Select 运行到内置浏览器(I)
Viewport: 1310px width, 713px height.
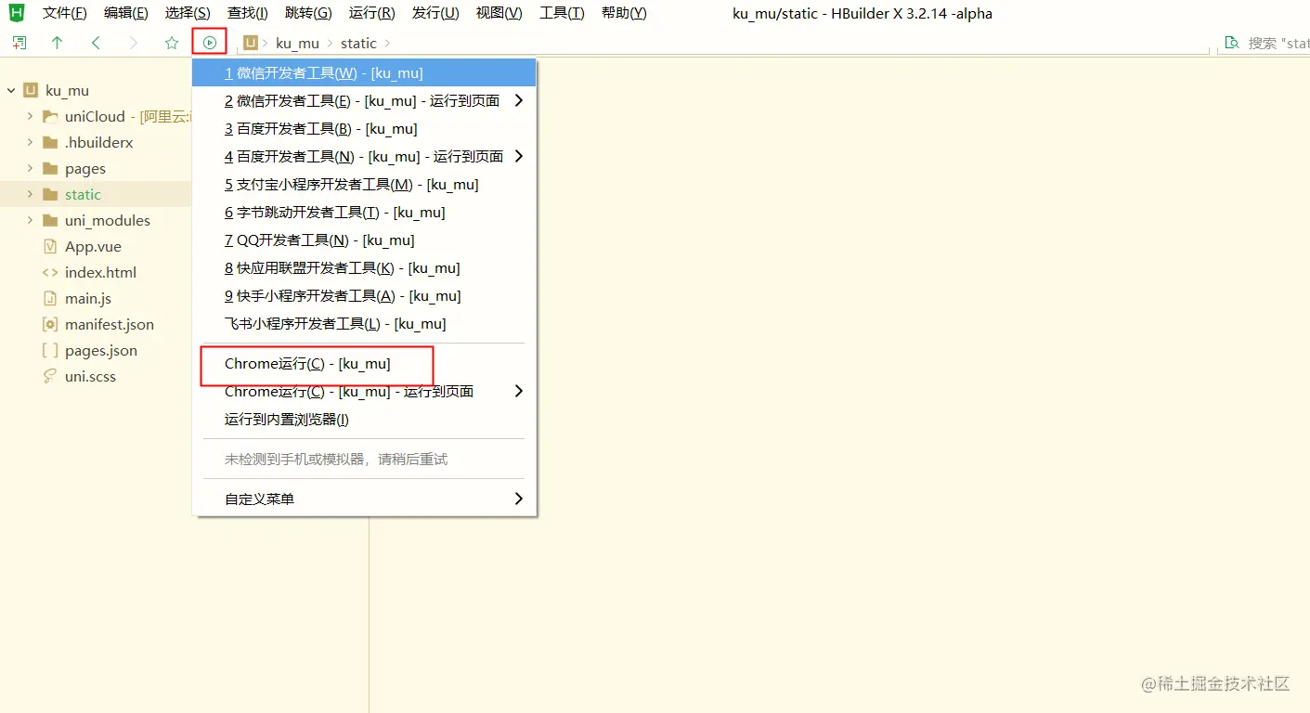(364, 419)
